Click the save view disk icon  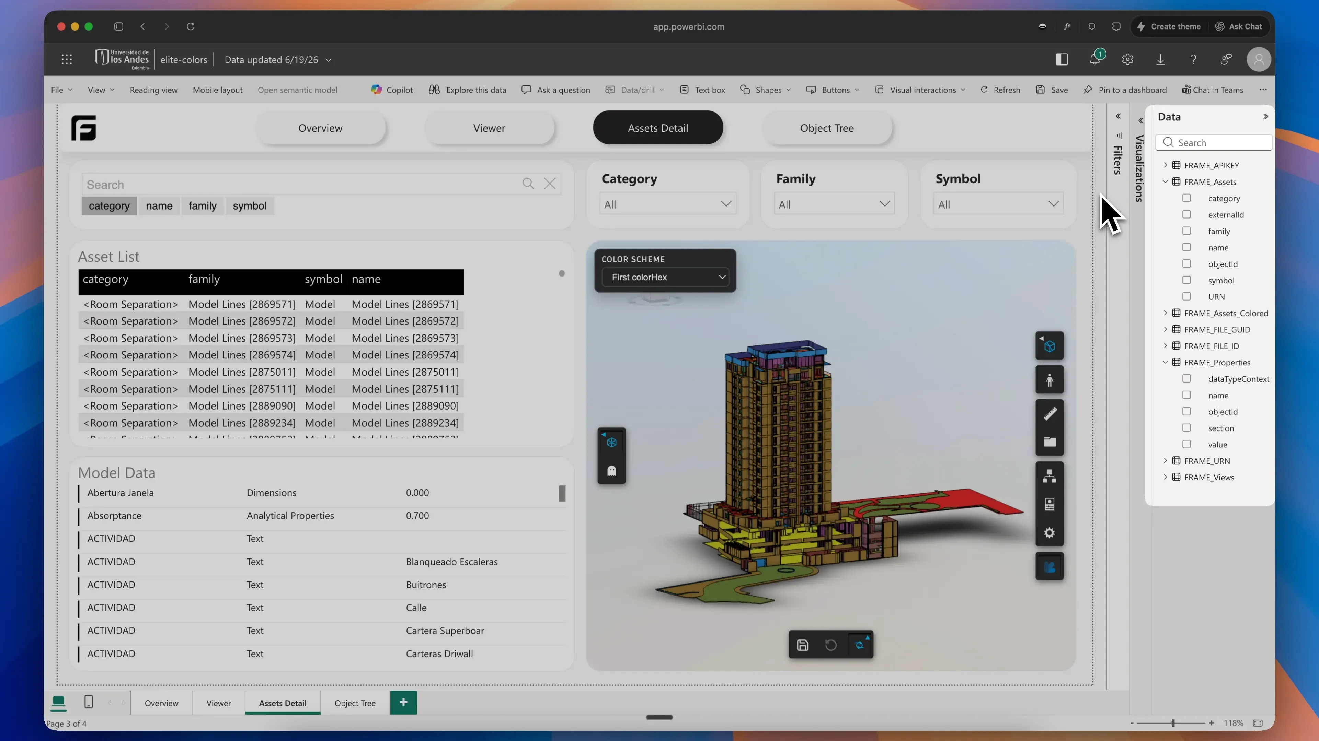pyautogui.click(x=802, y=645)
